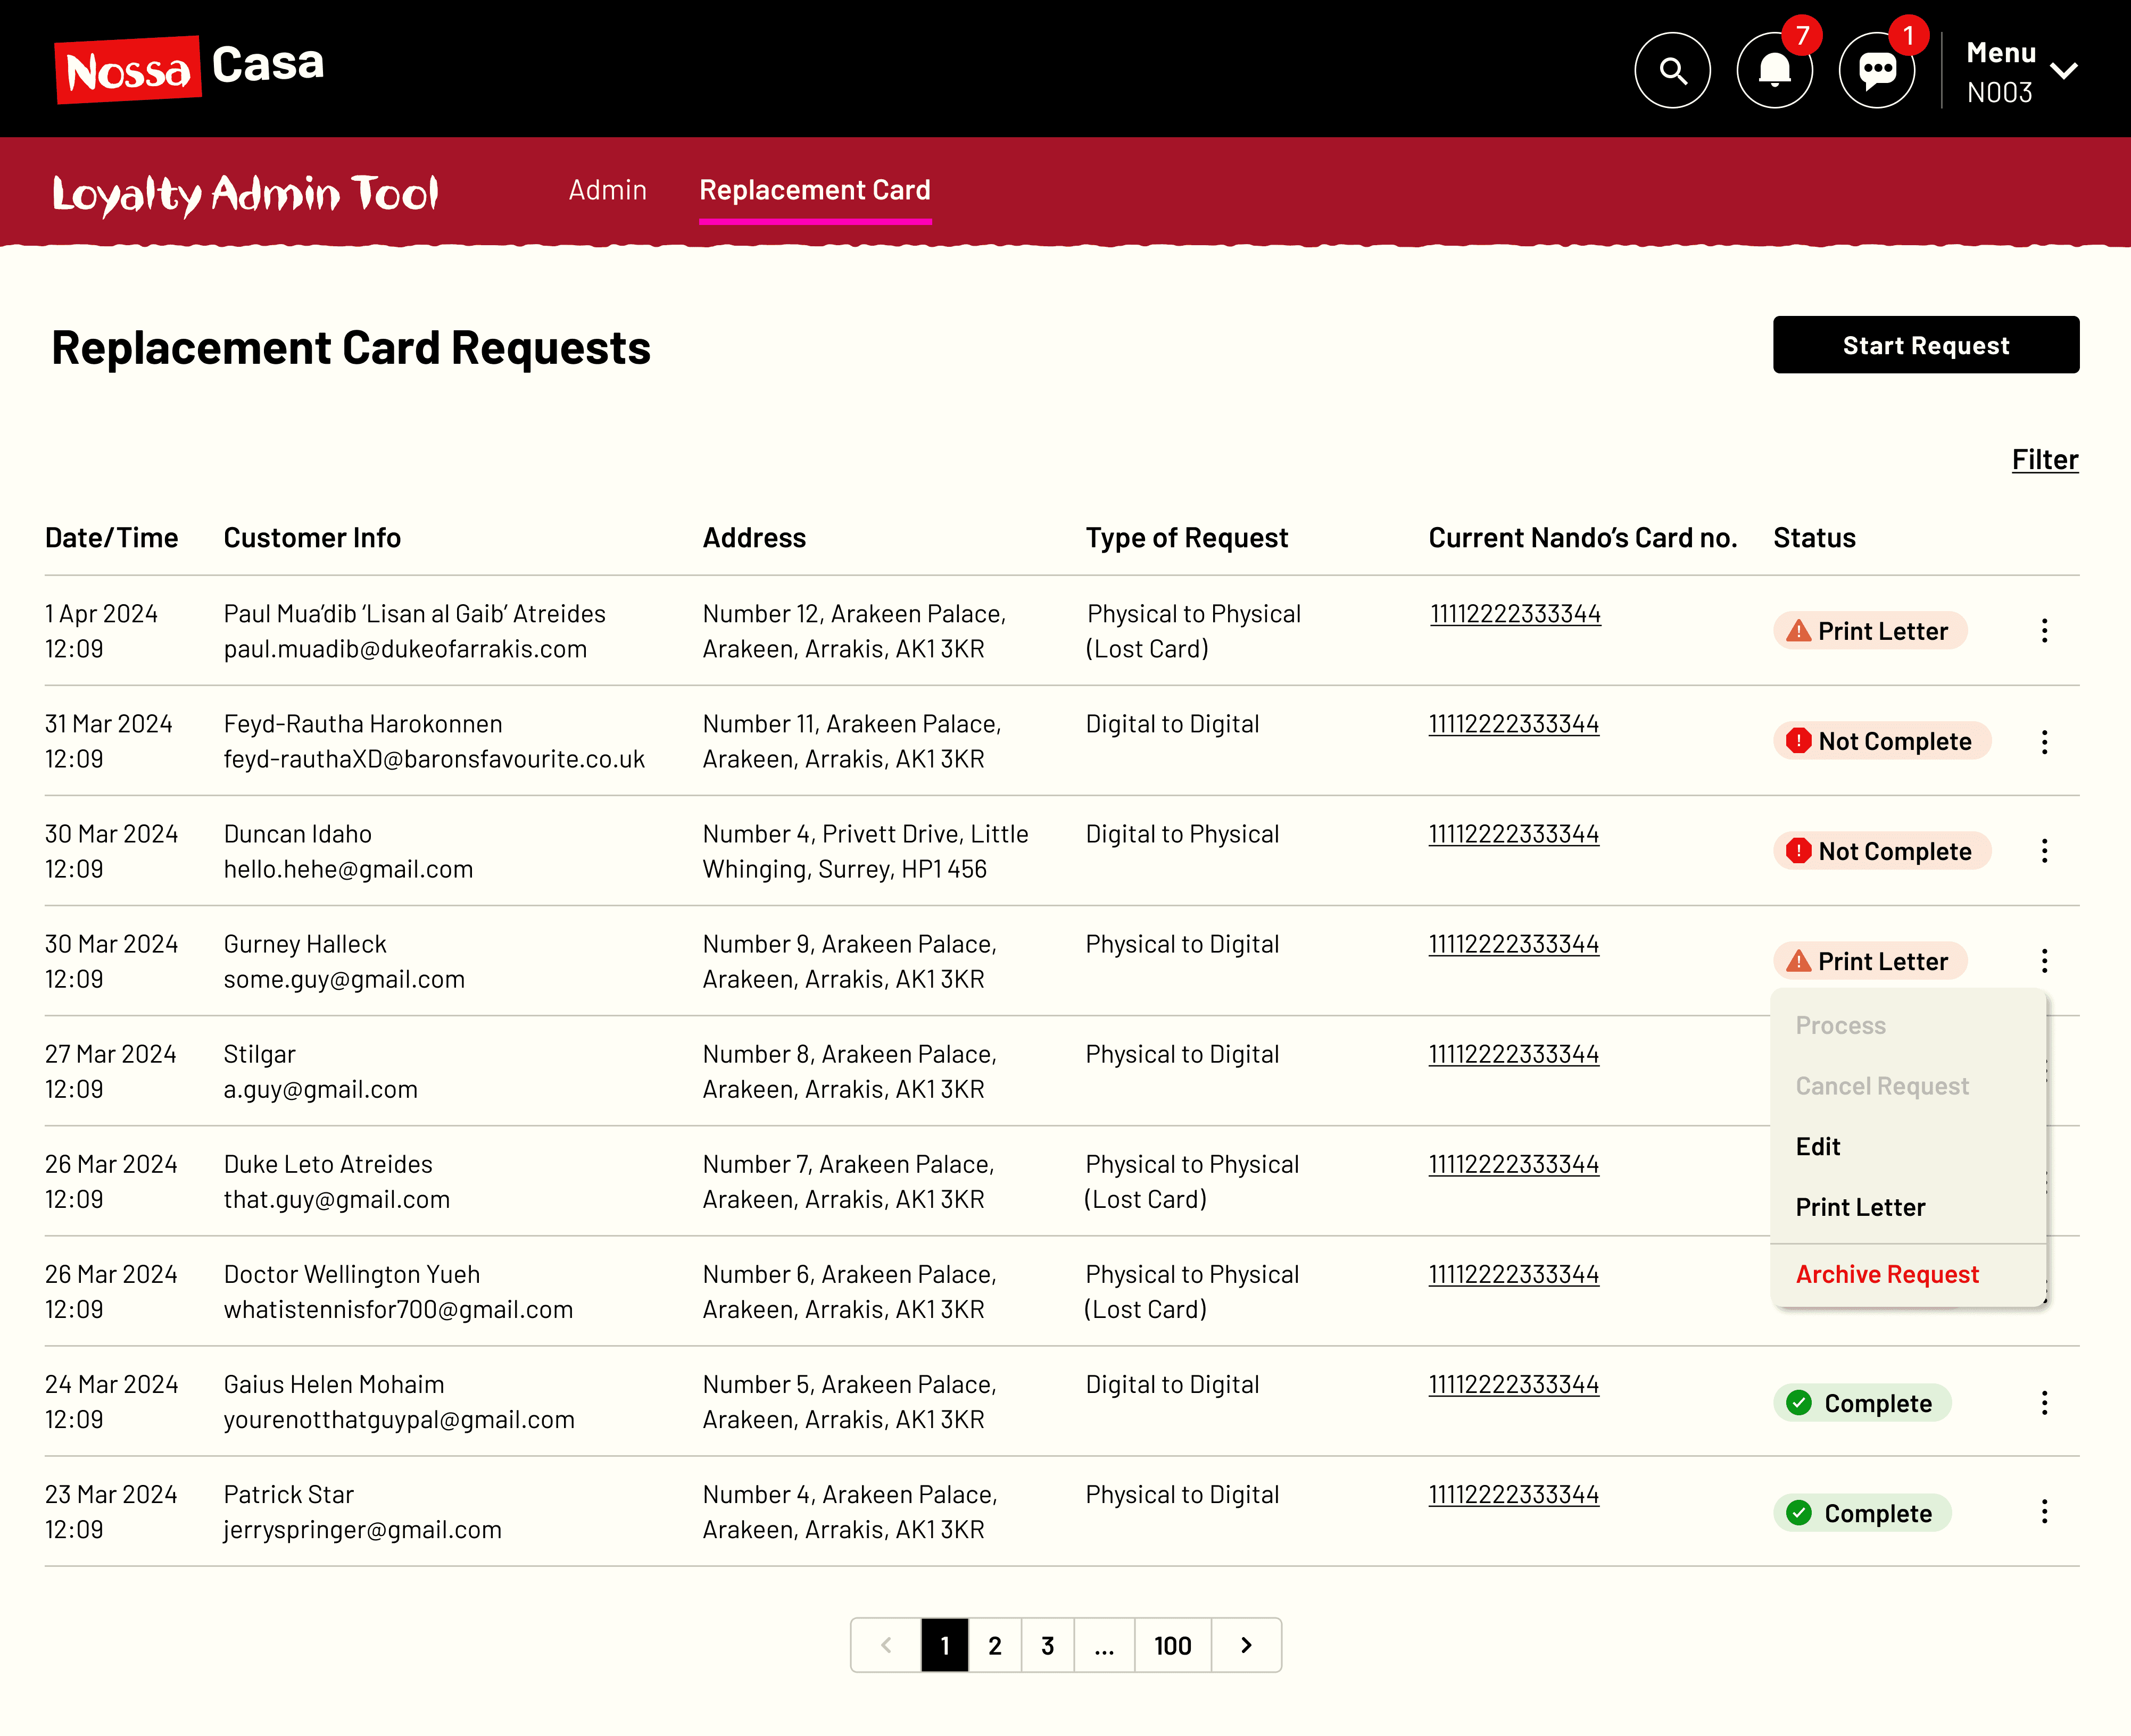Go to next page with right arrow
Screen dimensions: 2131x1736
[1247, 1645]
